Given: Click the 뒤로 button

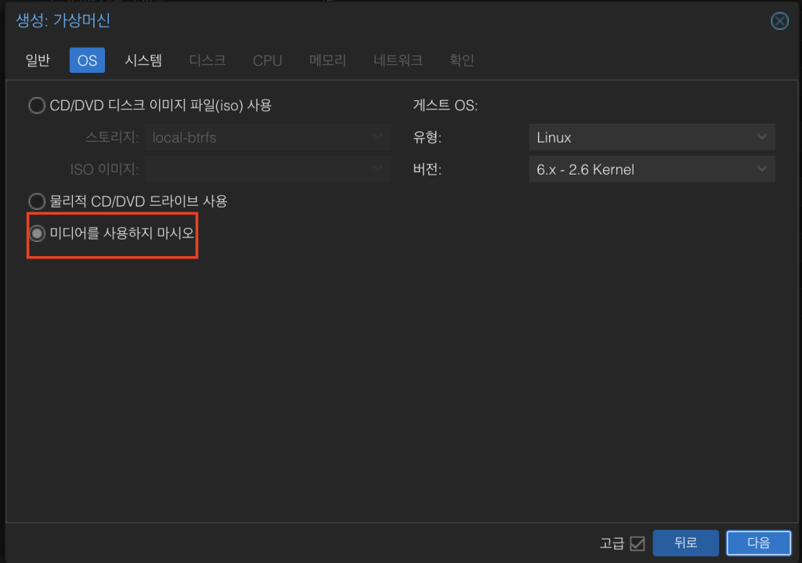Looking at the screenshot, I should pos(685,543).
